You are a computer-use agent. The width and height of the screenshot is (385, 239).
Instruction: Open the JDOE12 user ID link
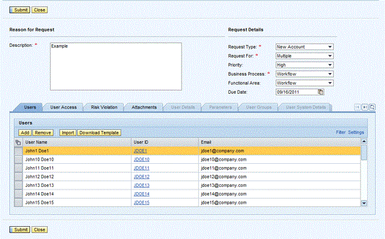[x=141, y=177]
